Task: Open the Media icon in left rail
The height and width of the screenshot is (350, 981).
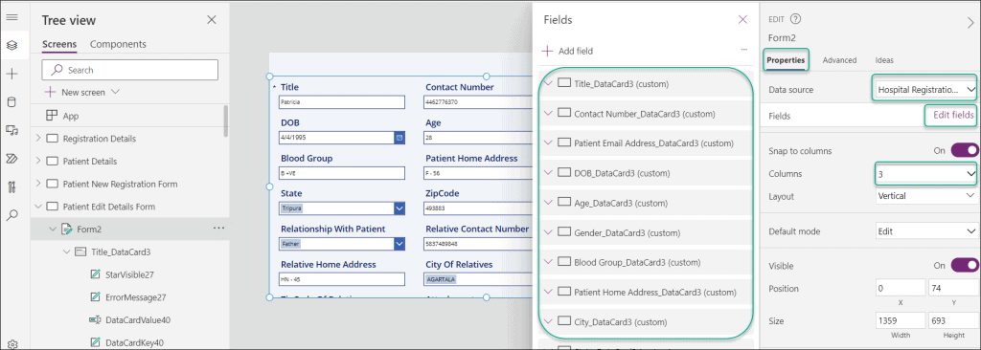Action: pos(11,130)
